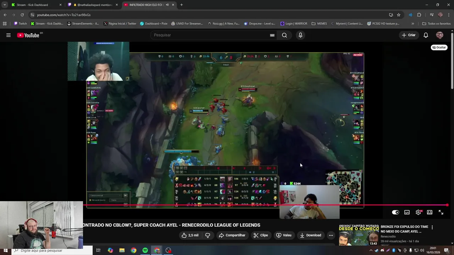Screen dimensions: 454x255
Task: Click the Compartilhar share button
Action: point(232,235)
